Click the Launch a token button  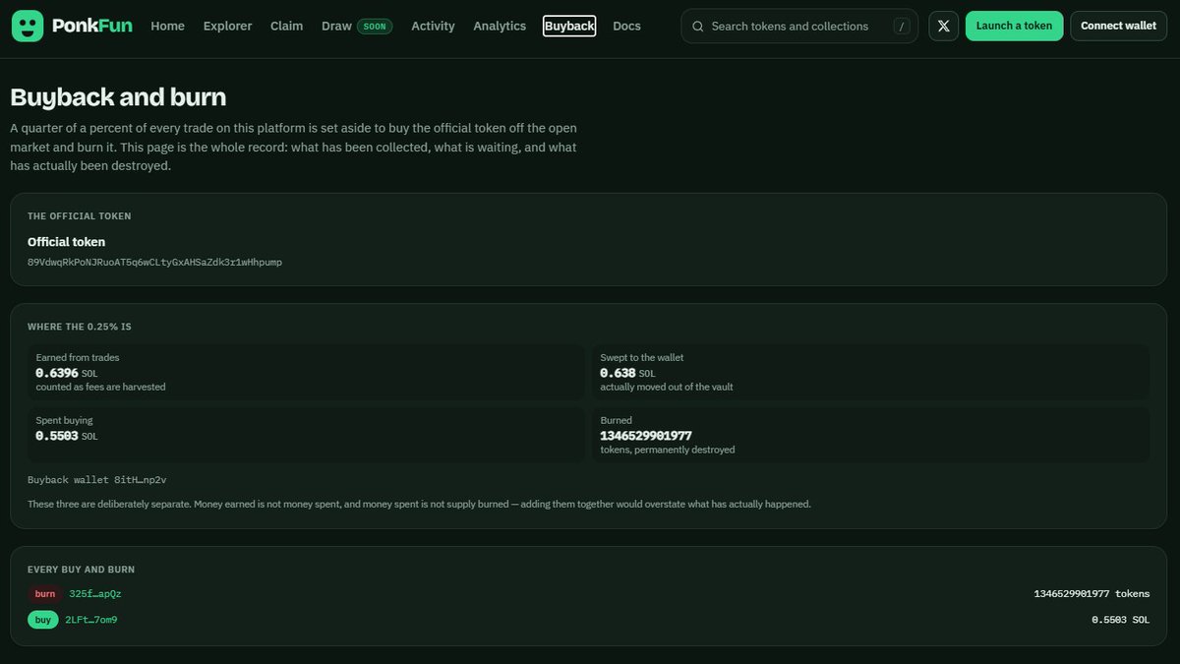click(x=1014, y=27)
